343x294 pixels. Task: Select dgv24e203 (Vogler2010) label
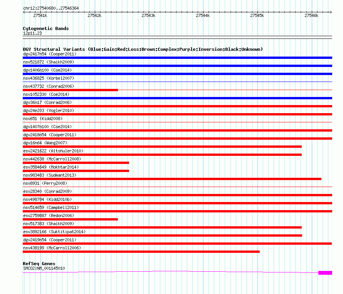click(49, 110)
